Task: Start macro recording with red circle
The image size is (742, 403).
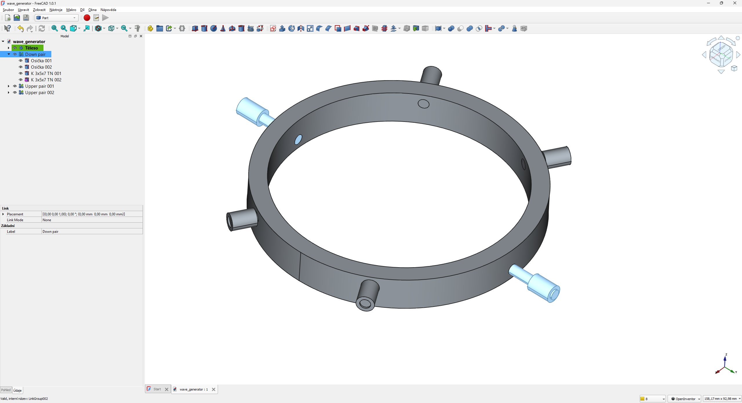Action: (87, 18)
